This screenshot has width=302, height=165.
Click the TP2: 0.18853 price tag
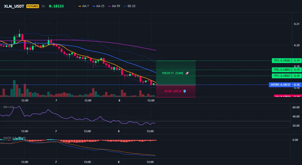point(282,70)
